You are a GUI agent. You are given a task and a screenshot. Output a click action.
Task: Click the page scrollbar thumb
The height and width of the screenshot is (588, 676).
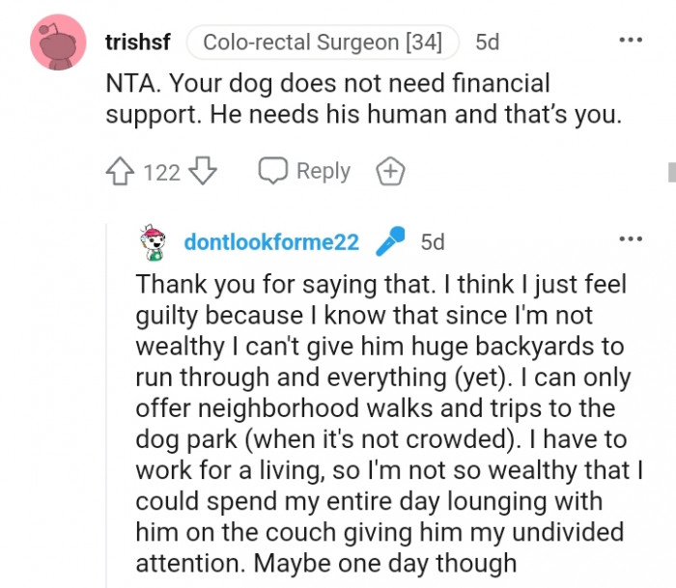click(x=671, y=172)
